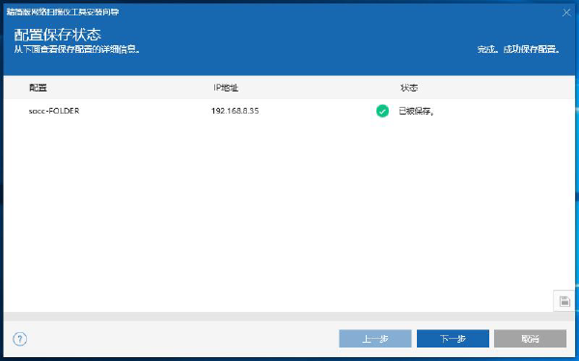
Task: Proceed with the 下一步 button
Action: pos(453,339)
